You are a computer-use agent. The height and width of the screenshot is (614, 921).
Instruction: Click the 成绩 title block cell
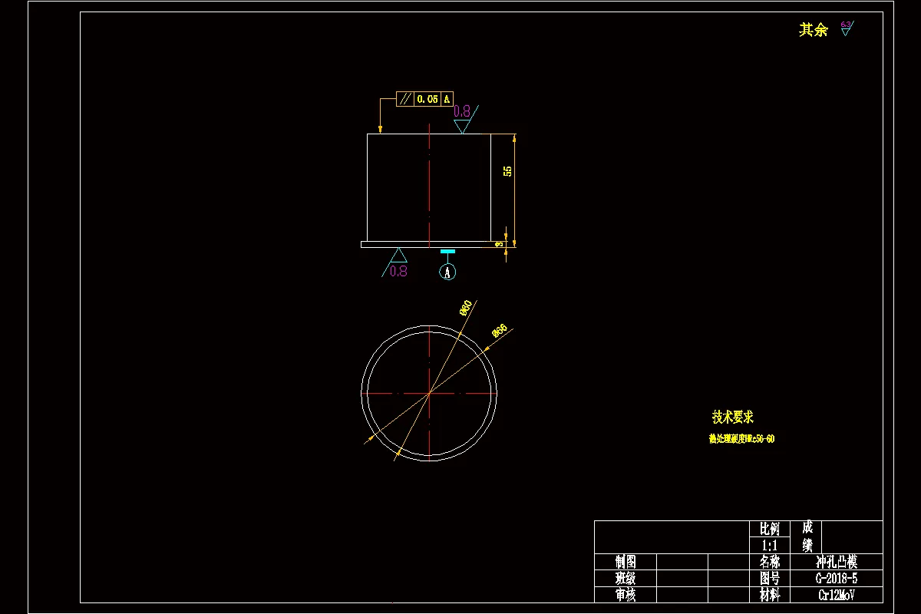point(807,537)
